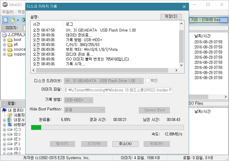Click the ISO 이미지 블럭 번호 log entry
The width and height of the screenshot is (229, 161).
[x=97, y=59]
